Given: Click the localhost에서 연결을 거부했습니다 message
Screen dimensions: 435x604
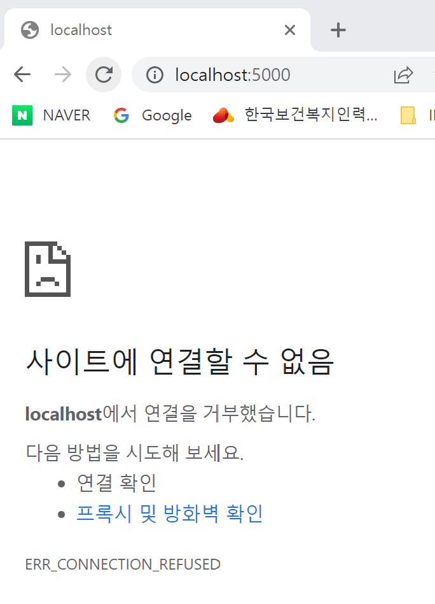Looking at the screenshot, I should (x=170, y=413).
